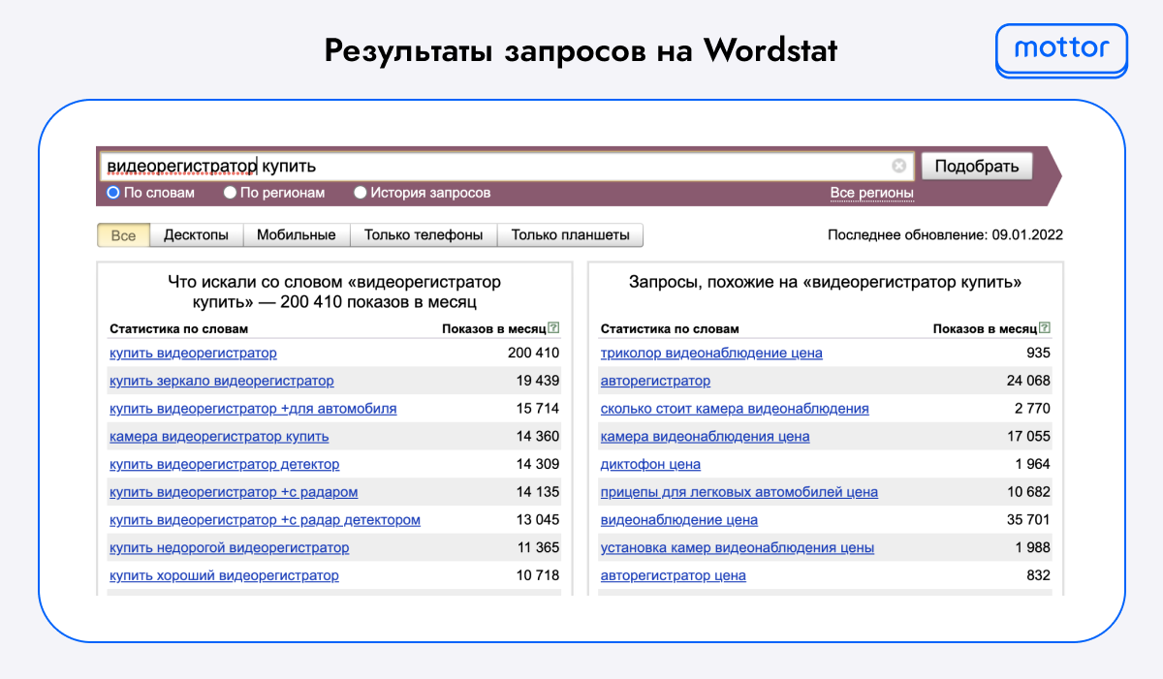Click the '15 714' impressions value
Screen dimensions: 1163x679
(537, 409)
